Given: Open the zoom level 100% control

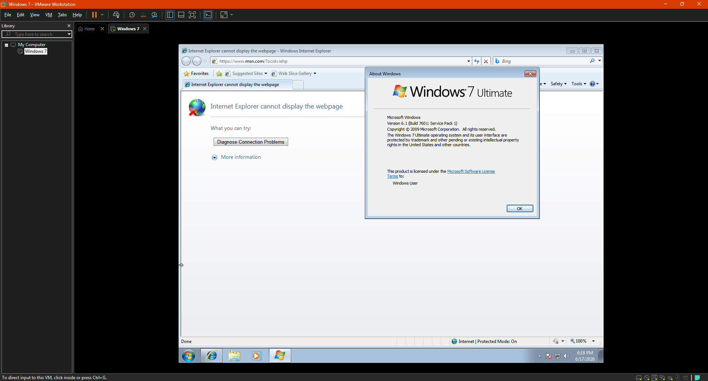Looking at the screenshot, I should (579, 341).
